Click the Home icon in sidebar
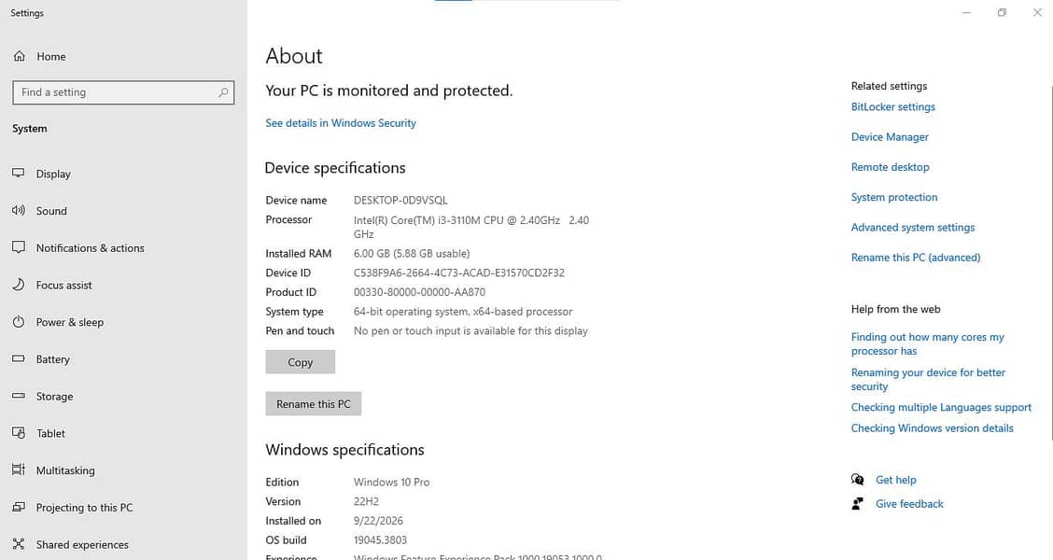 point(19,56)
